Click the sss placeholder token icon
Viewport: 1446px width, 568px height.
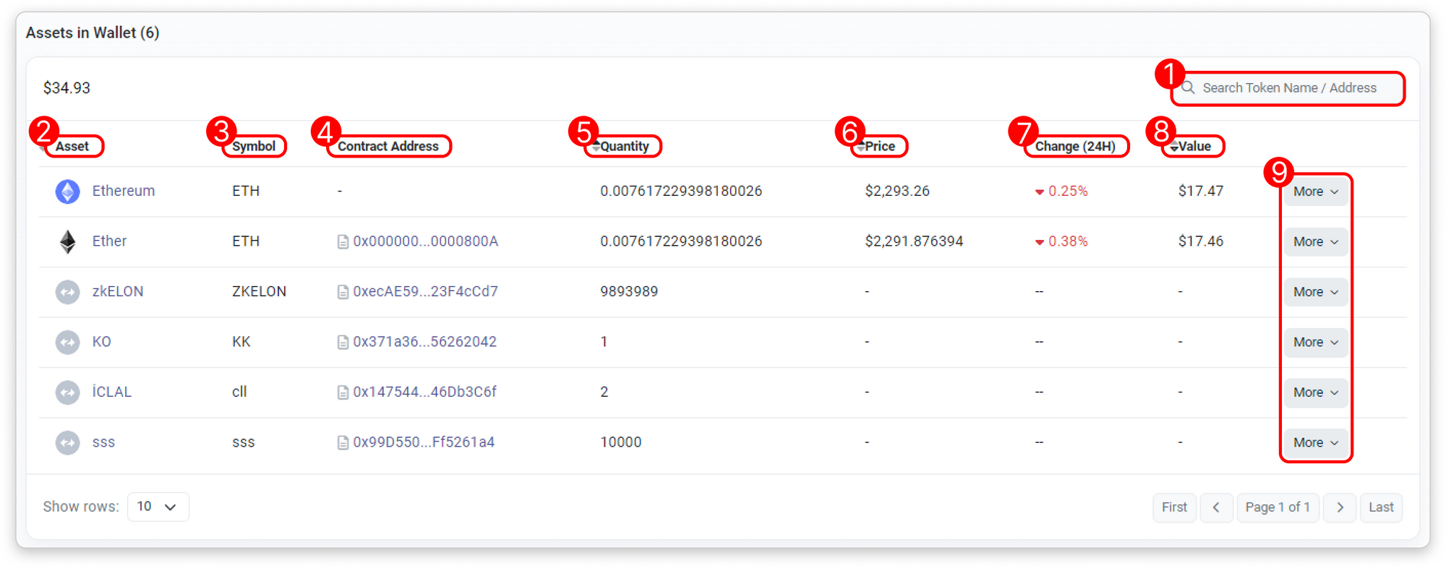click(x=67, y=442)
